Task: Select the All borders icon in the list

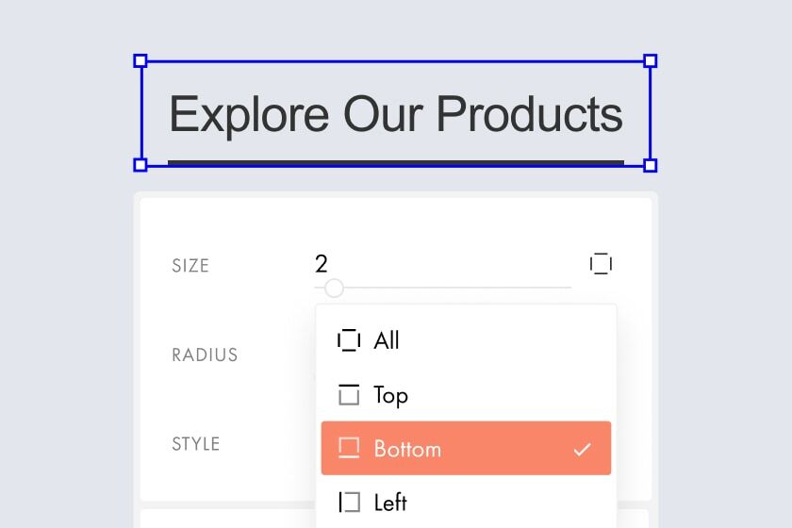Action: [x=349, y=340]
